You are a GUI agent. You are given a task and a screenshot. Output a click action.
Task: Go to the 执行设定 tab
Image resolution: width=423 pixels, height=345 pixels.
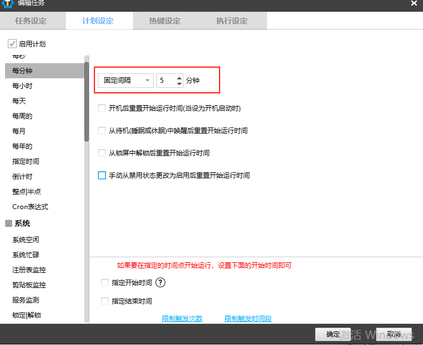(x=232, y=21)
